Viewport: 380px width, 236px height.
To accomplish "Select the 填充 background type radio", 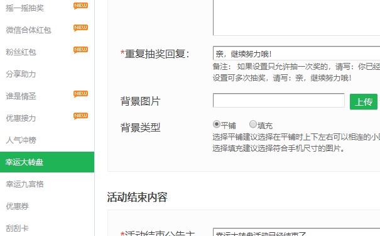I will (x=253, y=125).
